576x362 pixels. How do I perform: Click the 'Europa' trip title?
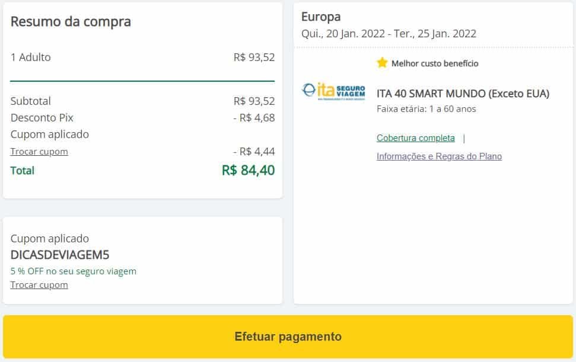pos(321,17)
